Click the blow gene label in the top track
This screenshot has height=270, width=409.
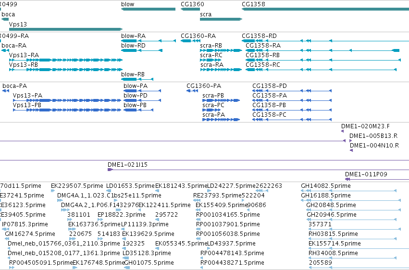(x=127, y=4)
